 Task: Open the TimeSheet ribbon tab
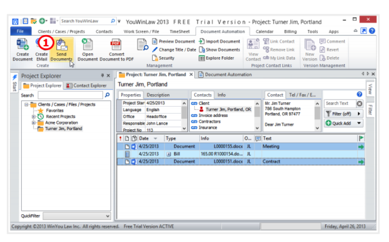point(179,31)
